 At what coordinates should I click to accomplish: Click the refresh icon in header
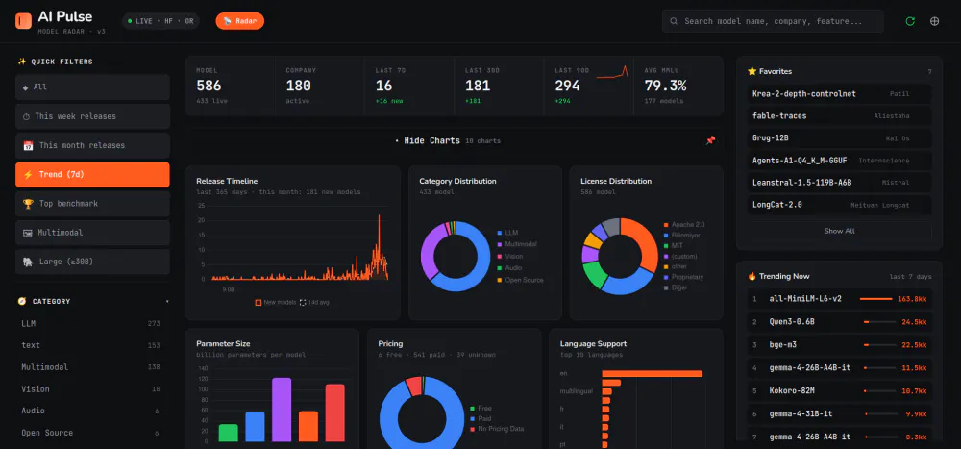(x=910, y=21)
